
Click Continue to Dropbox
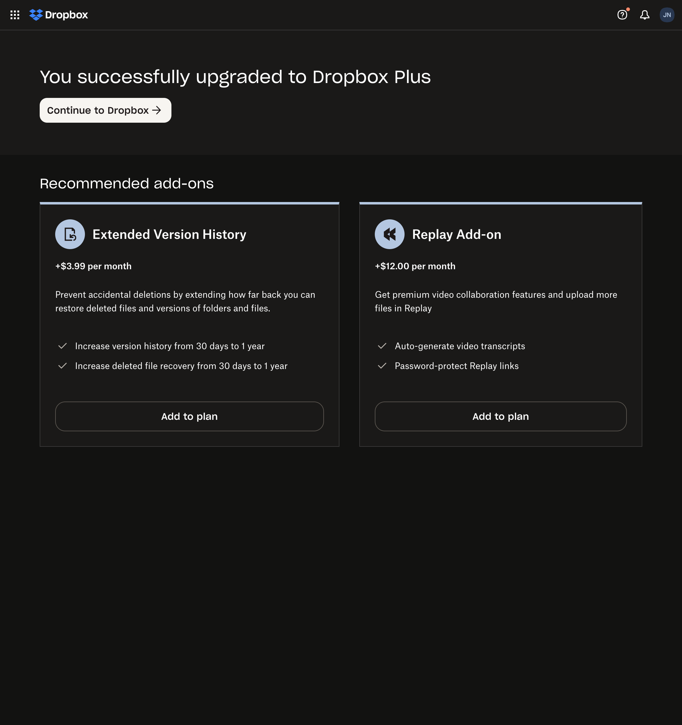click(105, 110)
